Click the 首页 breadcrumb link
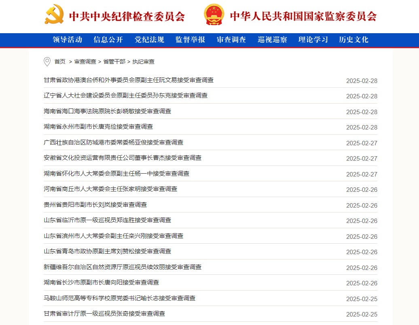 pos(60,62)
